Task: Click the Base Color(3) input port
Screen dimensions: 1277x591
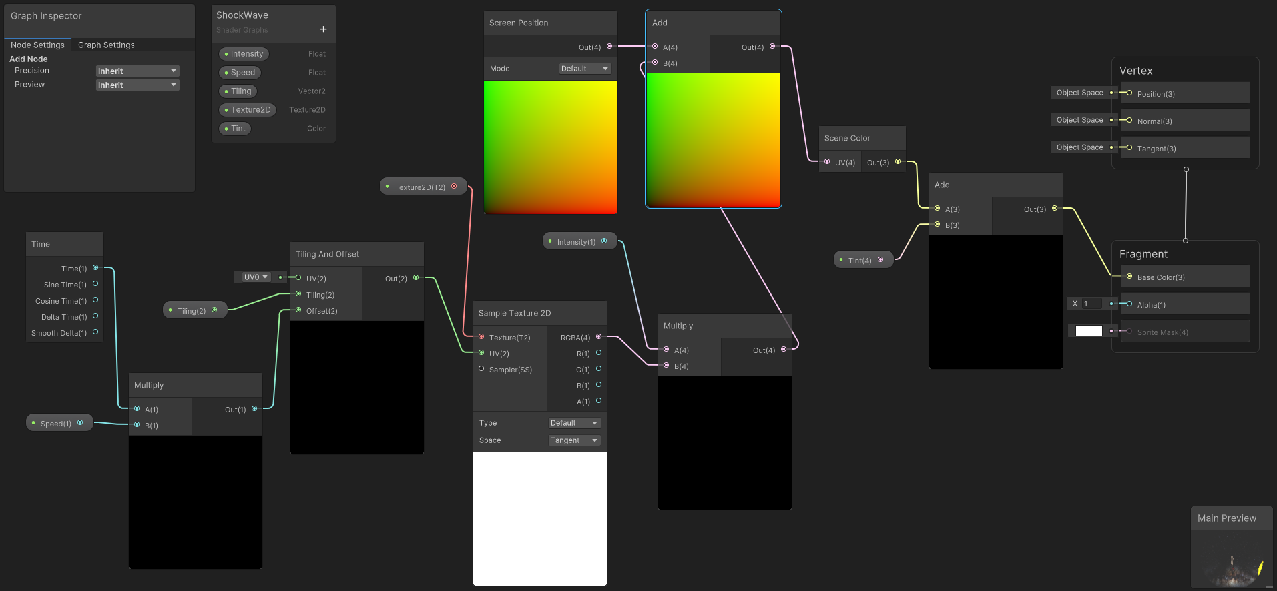Action: click(1129, 277)
